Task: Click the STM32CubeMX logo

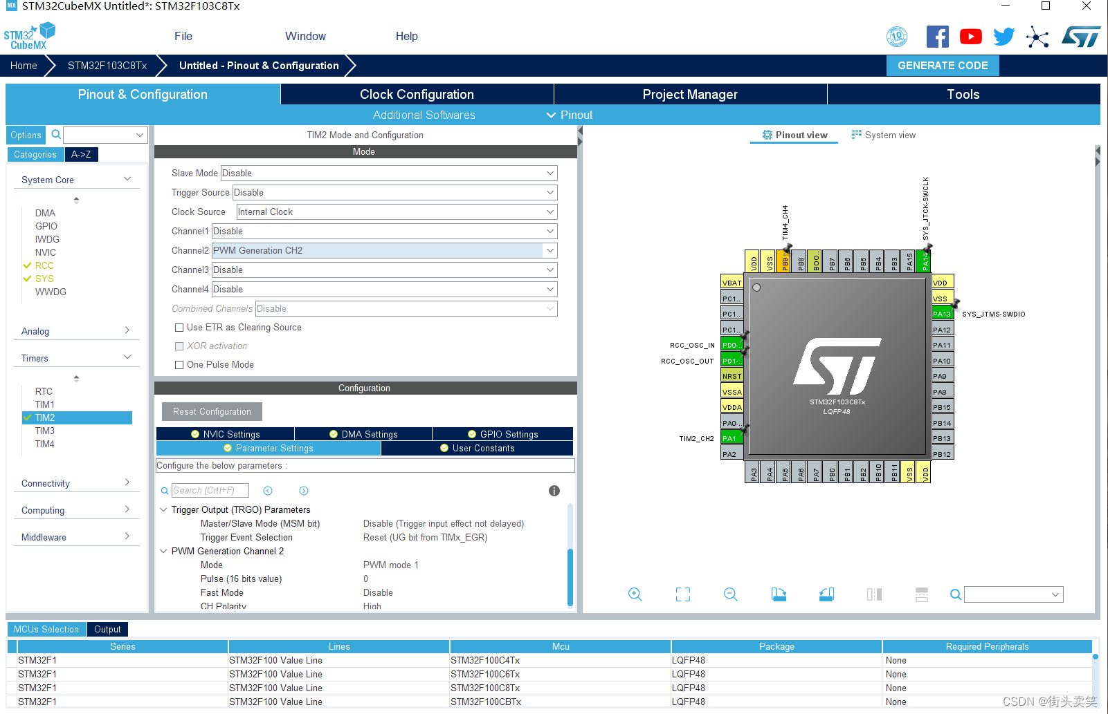Action: [29, 36]
